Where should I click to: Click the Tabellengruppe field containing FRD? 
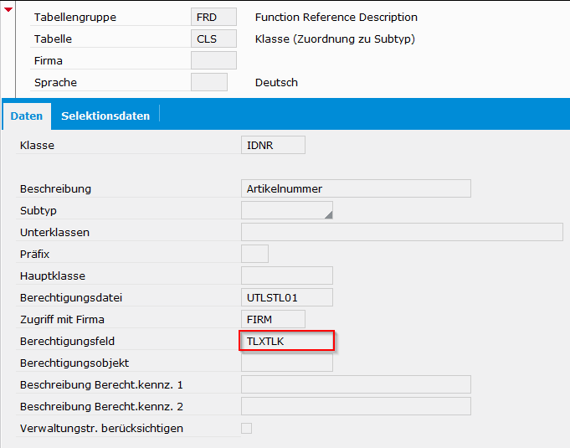tap(213, 17)
